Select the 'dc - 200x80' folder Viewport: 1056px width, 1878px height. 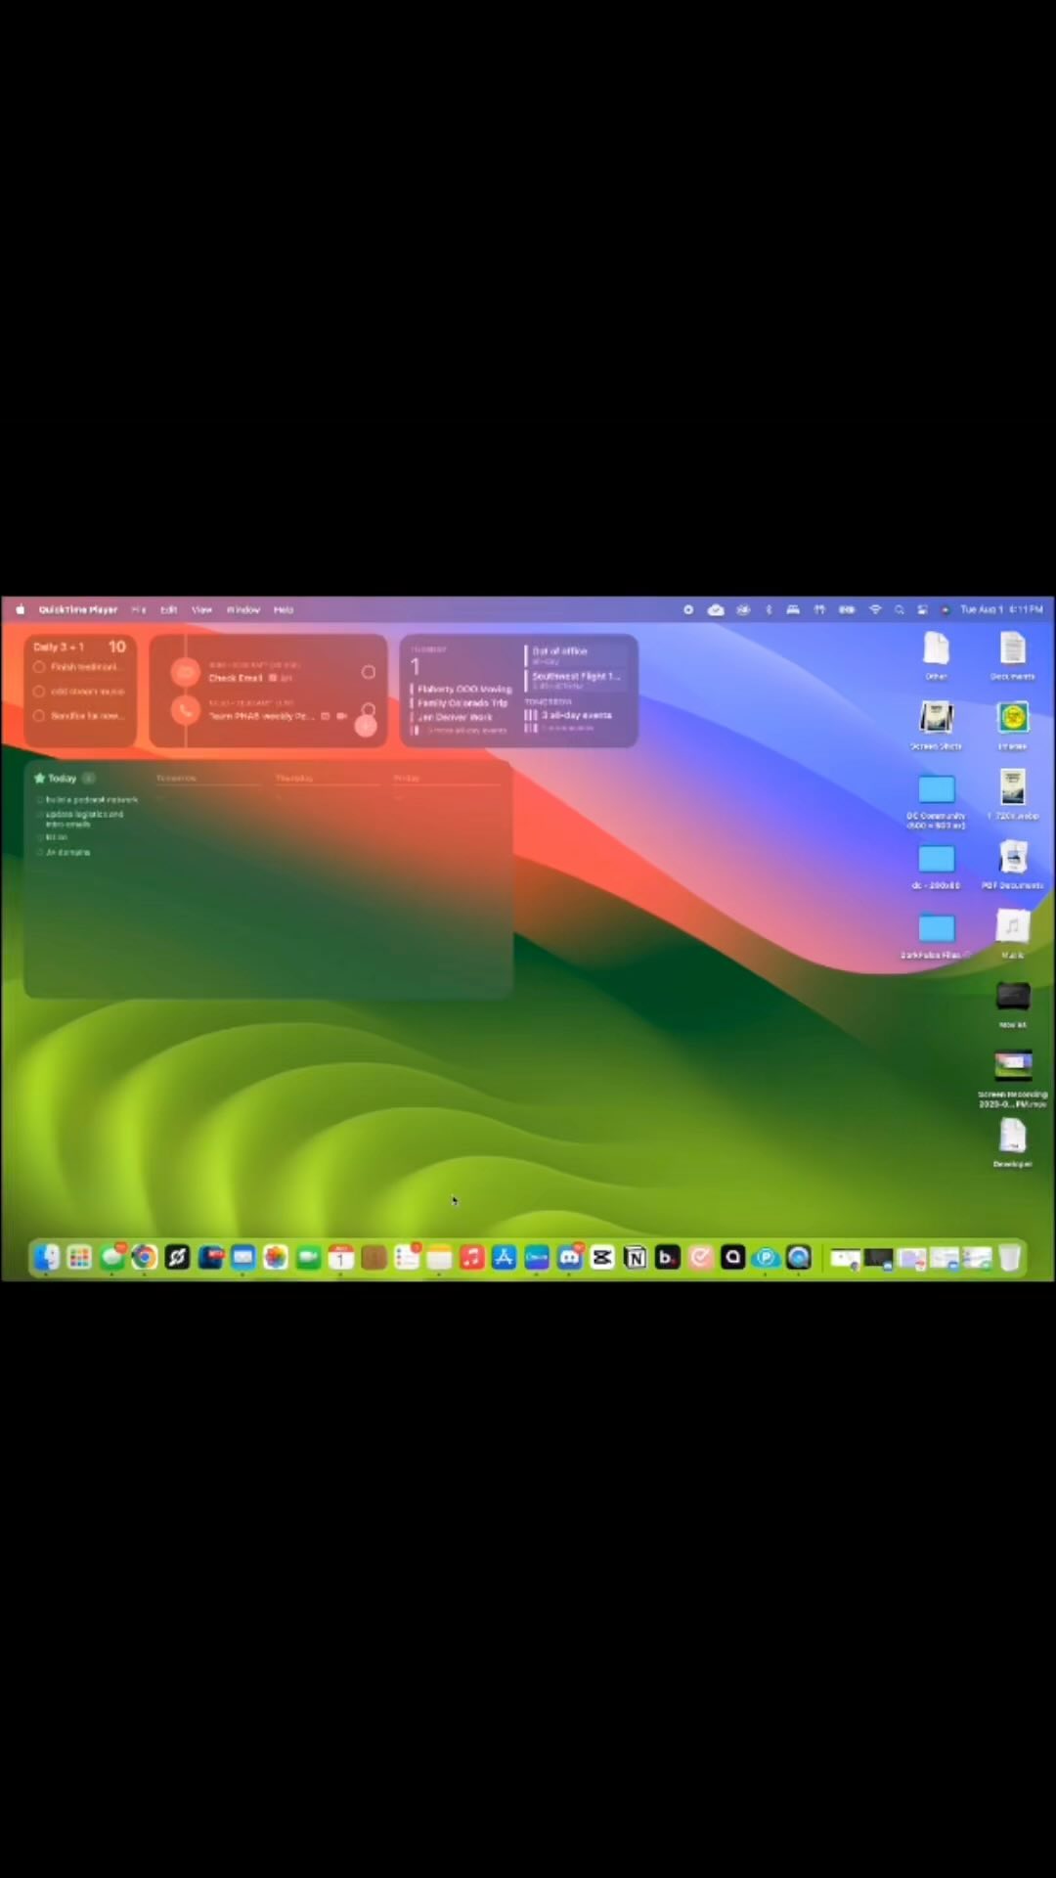937,866
